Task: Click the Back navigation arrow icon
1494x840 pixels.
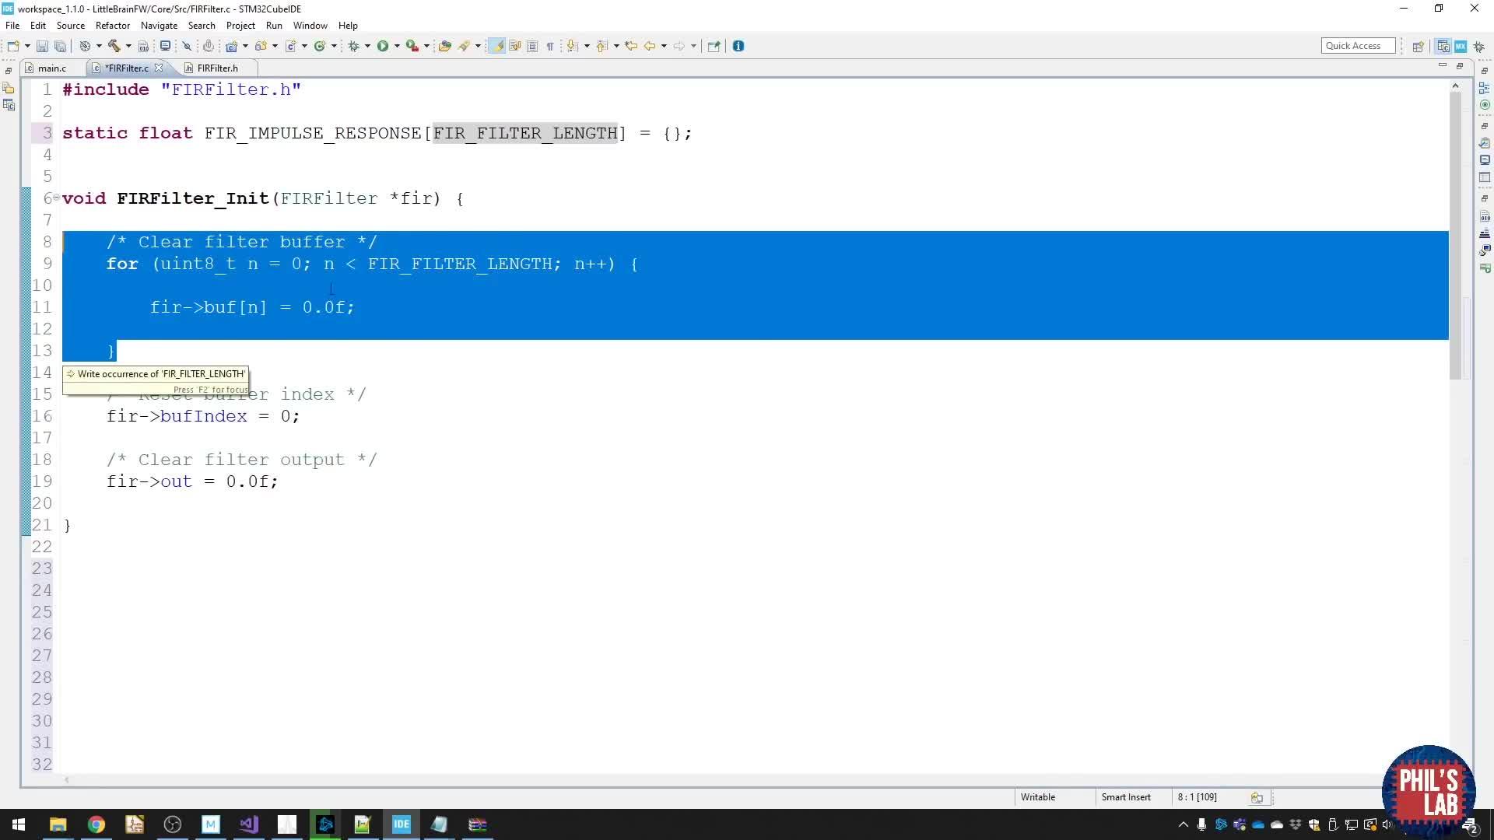Action: pyautogui.click(x=649, y=46)
